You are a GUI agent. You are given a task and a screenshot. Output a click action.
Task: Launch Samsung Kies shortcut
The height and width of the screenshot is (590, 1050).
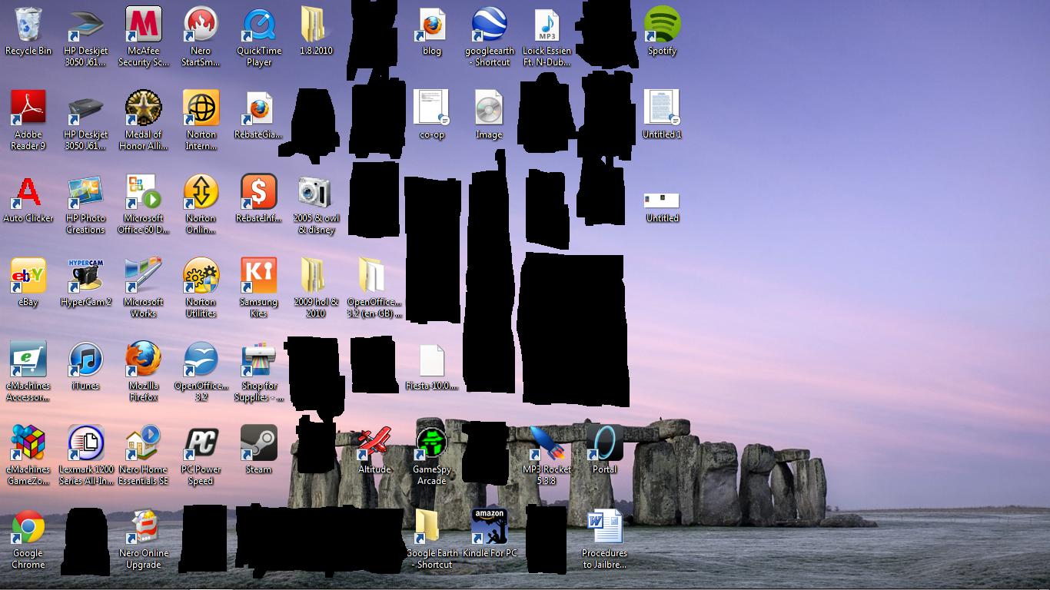point(259,276)
